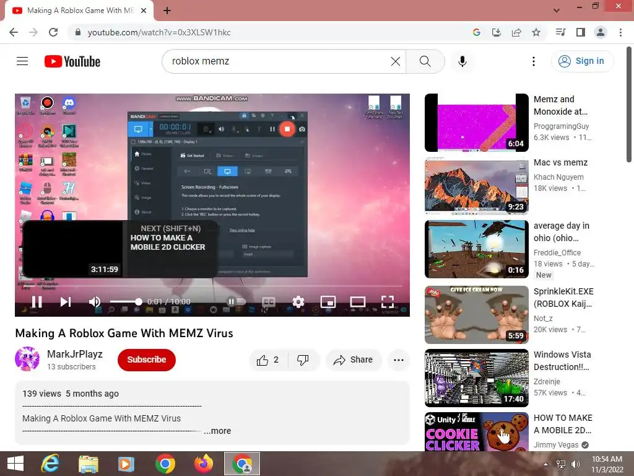Click the Install/download icon in address bar

tap(497, 32)
